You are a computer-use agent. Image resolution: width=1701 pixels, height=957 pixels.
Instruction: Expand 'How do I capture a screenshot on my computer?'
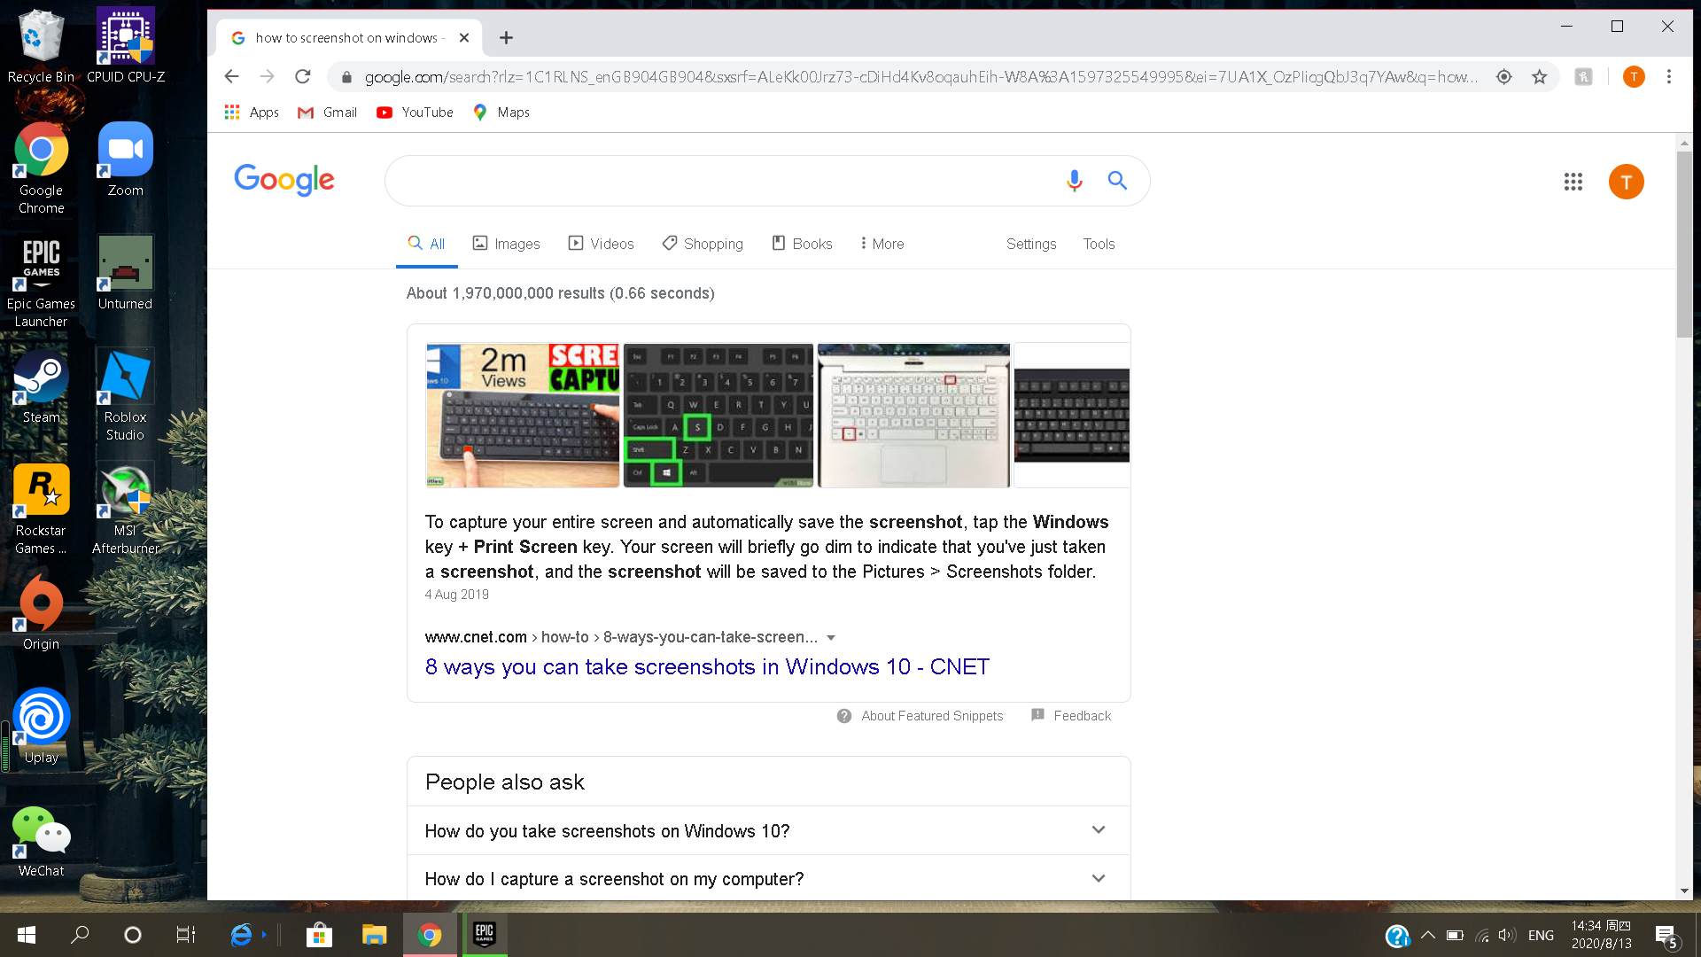point(768,879)
